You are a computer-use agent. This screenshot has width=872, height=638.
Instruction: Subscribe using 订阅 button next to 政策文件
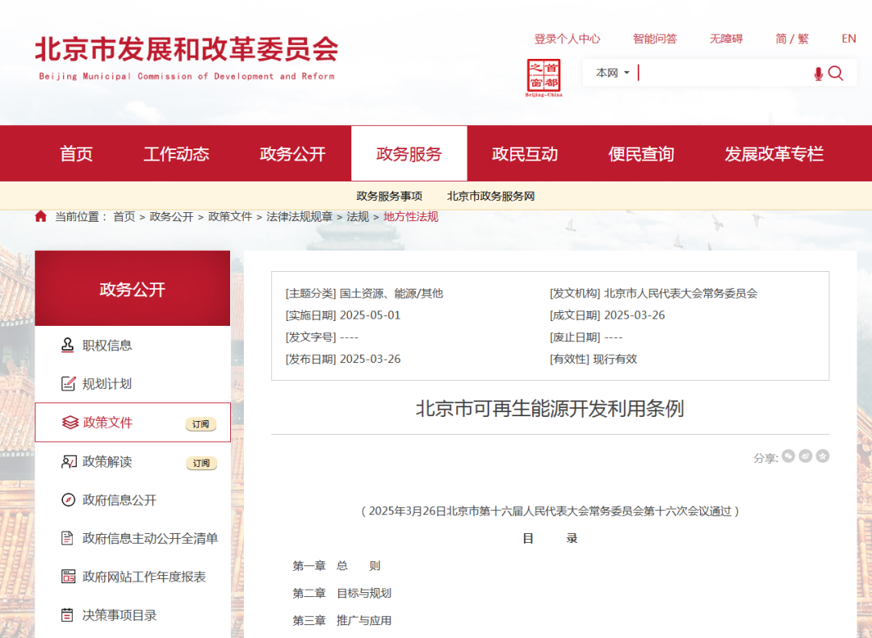(x=201, y=424)
